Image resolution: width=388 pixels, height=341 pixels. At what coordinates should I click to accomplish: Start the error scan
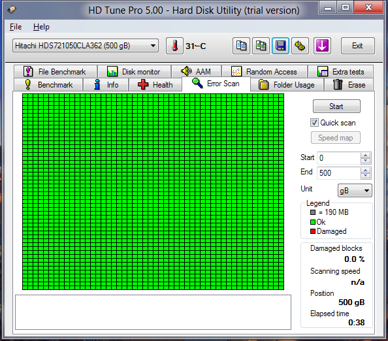(336, 106)
